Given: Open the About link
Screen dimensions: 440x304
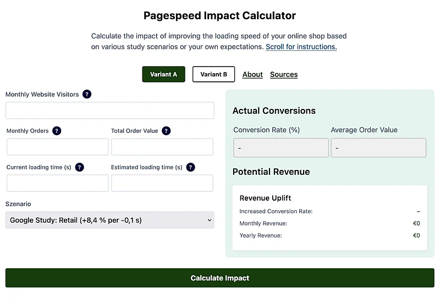Looking at the screenshot, I should coord(252,75).
